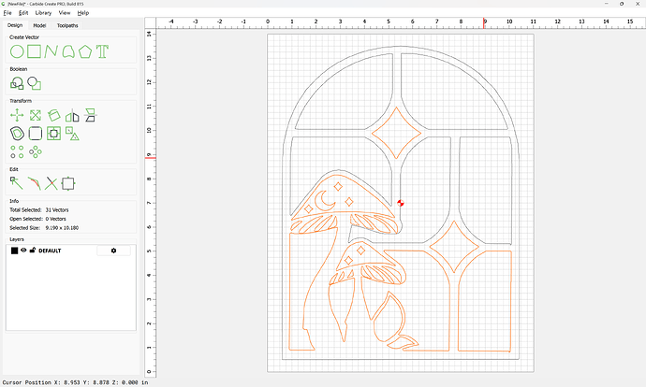The width and height of the screenshot is (646, 387).
Task: Activate the boundary box edit tool
Action: pyautogui.click(x=68, y=183)
